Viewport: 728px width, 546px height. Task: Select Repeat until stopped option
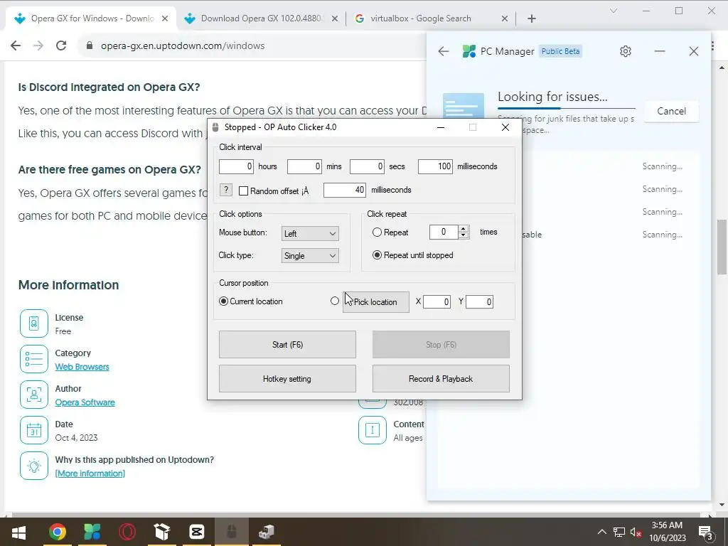377,255
